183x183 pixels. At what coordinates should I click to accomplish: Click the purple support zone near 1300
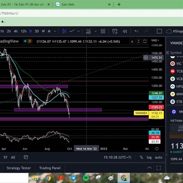[34, 86]
